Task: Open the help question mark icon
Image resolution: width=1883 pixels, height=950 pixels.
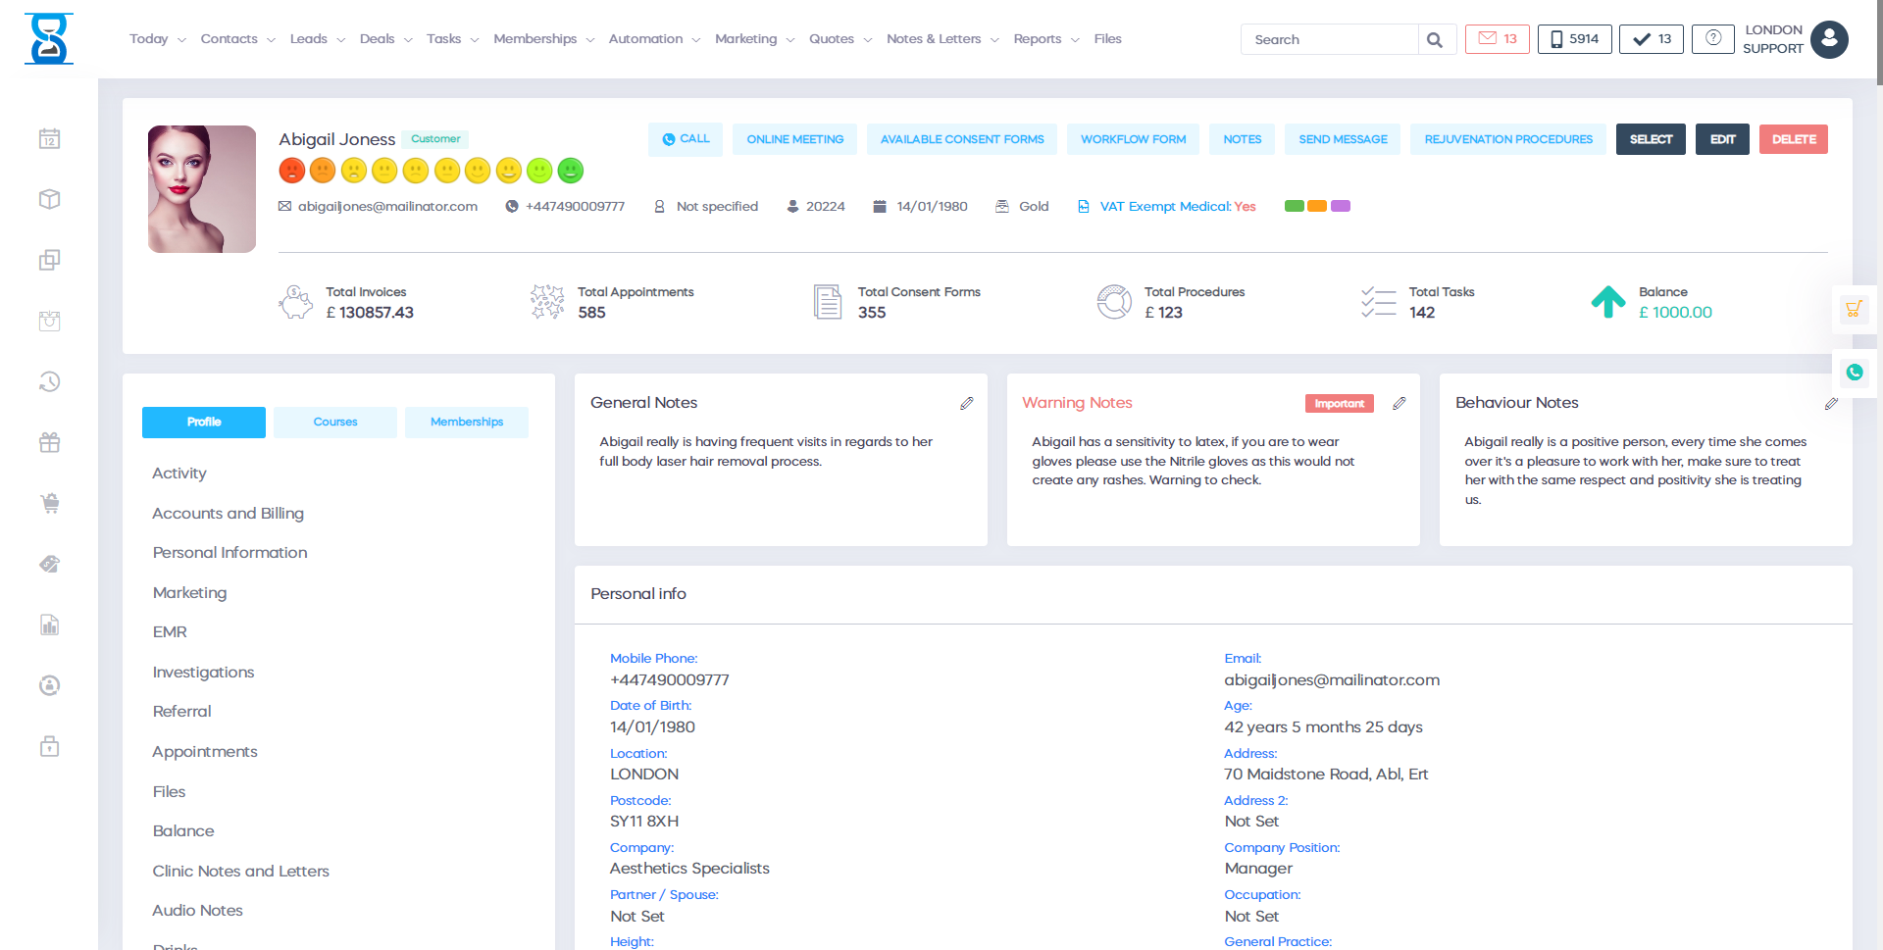Action: [x=1712, y=39]
